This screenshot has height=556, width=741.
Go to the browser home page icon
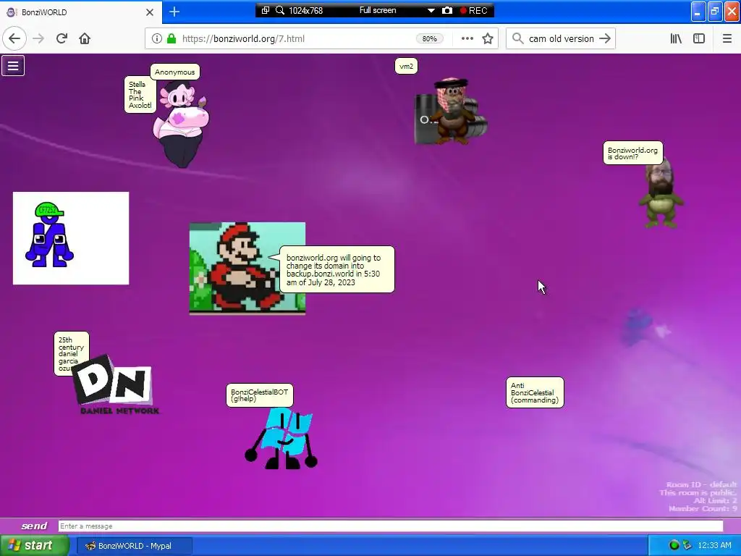(x=85, y=39)
